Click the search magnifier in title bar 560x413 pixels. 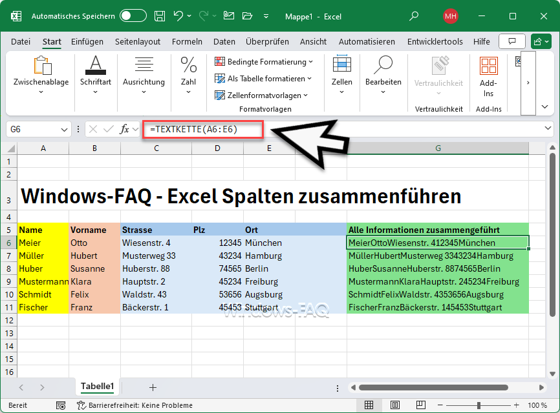[414, 16]
